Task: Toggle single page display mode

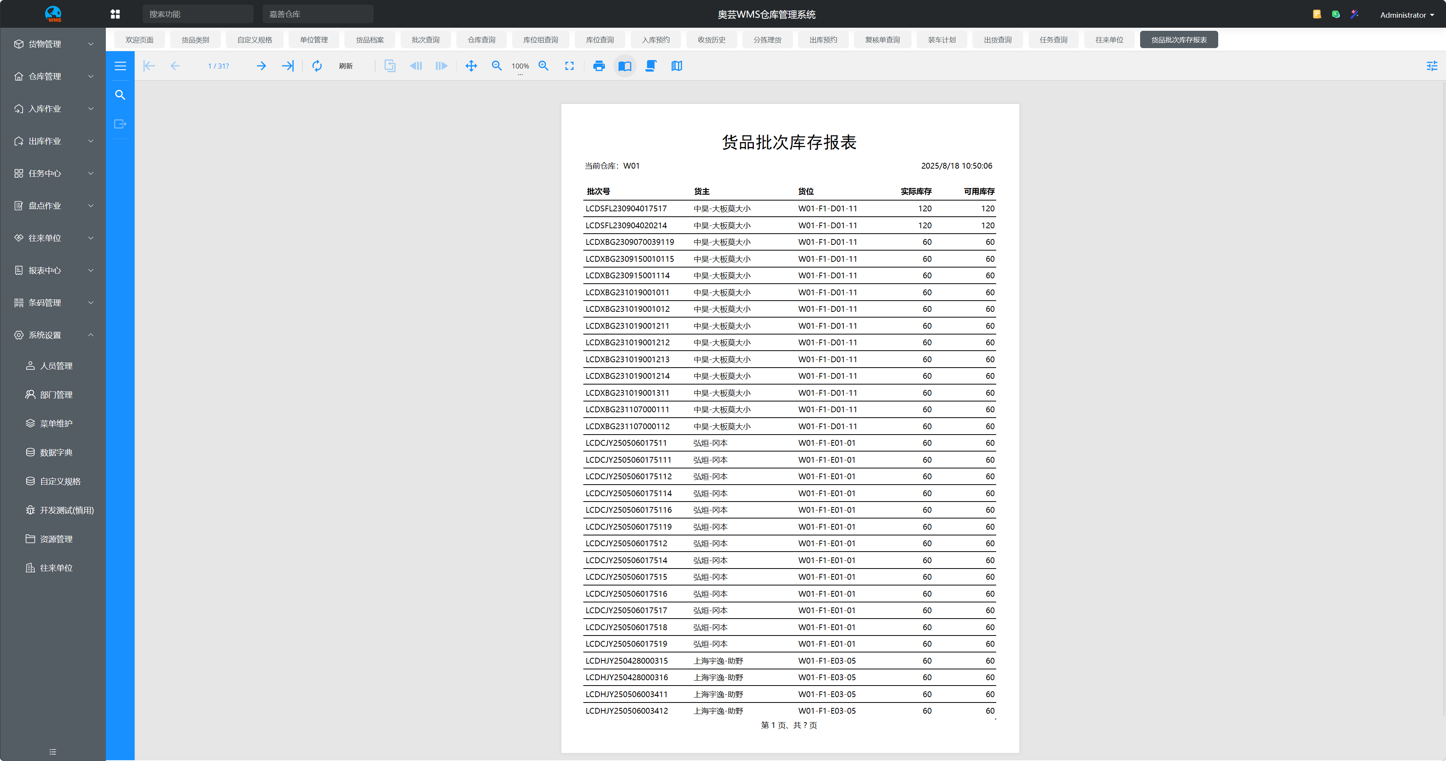Action: pos(625,66)
